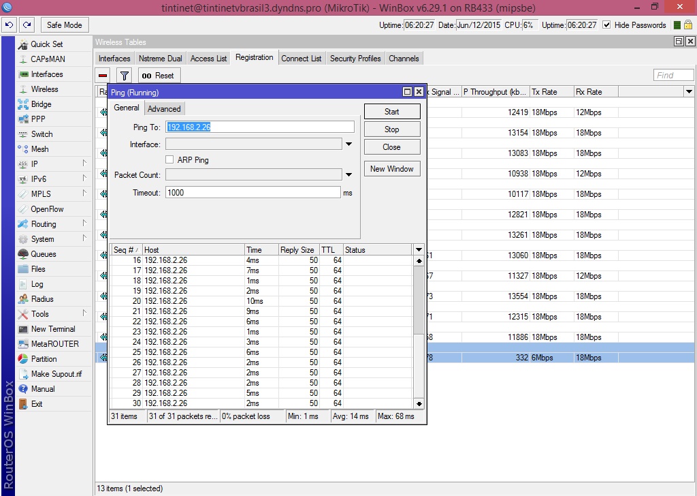
Task: Click the filter funnel icon
Action: coord(124,76)
